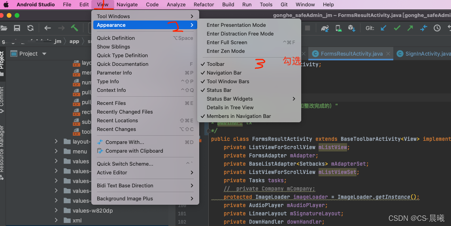Click the Compare With icon
Screen dimensions: 451x226
coord(100,142)
